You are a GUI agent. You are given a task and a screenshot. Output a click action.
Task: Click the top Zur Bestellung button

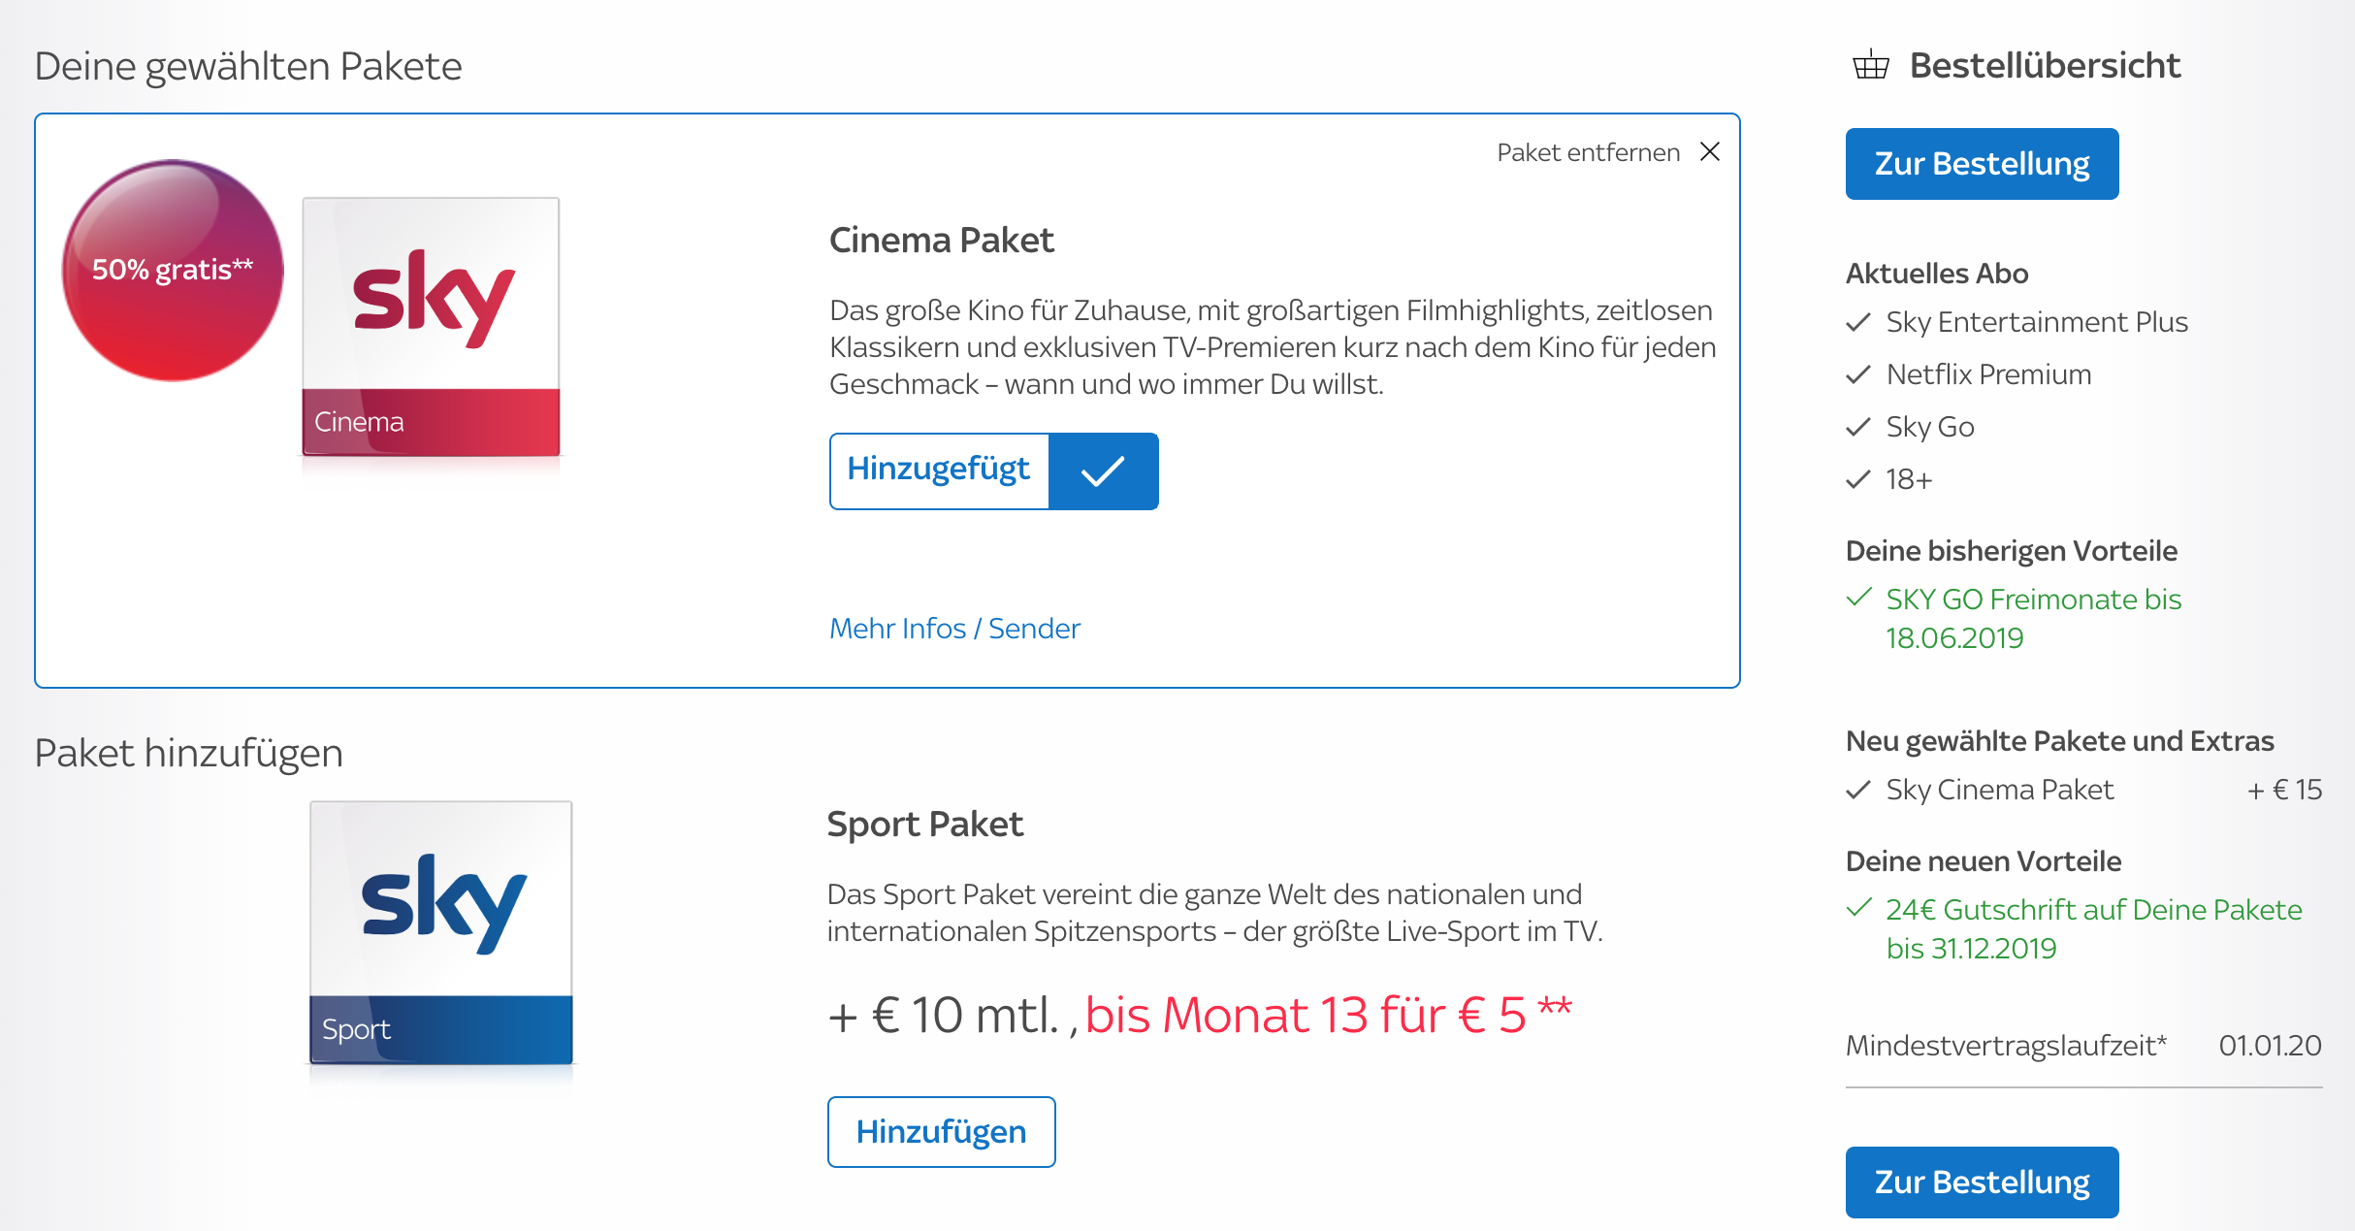coord(1982,164)
